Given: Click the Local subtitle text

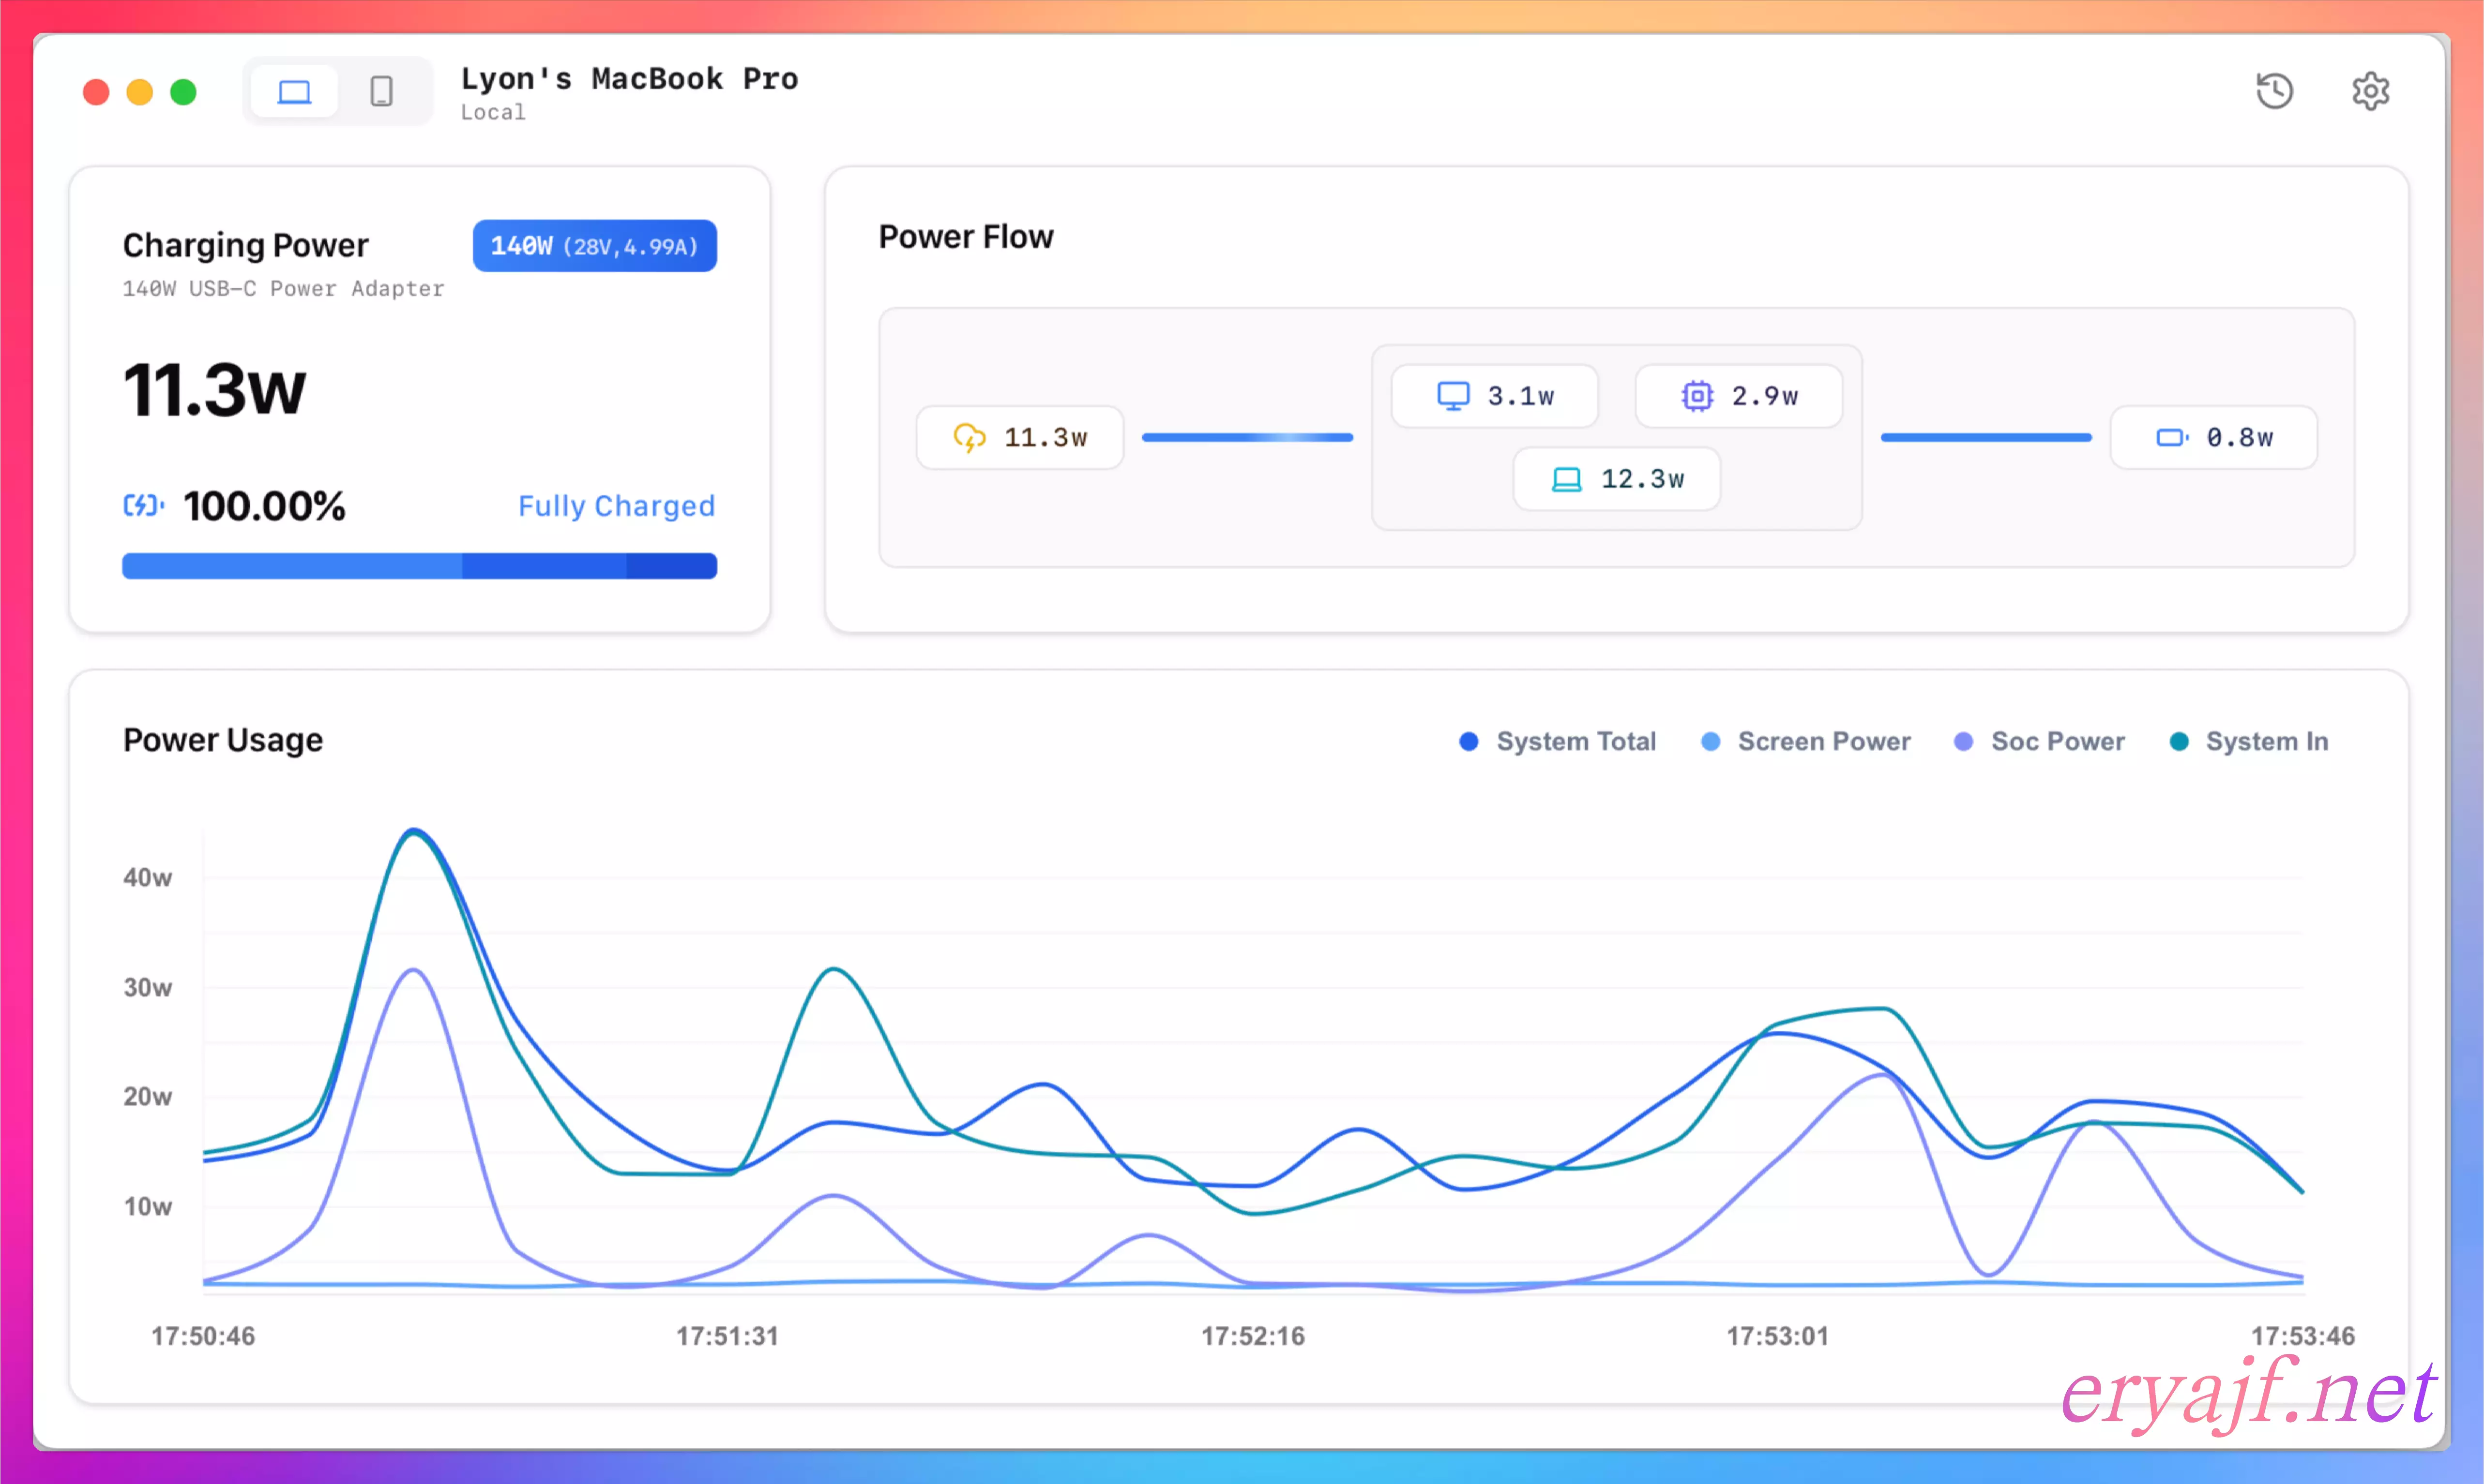Looking at the screenshot, I should pyautogui.click(x=492, y=112).
